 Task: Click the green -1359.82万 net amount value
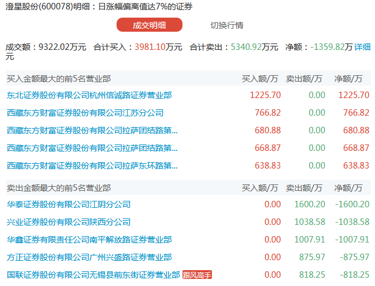click(331, 46)
